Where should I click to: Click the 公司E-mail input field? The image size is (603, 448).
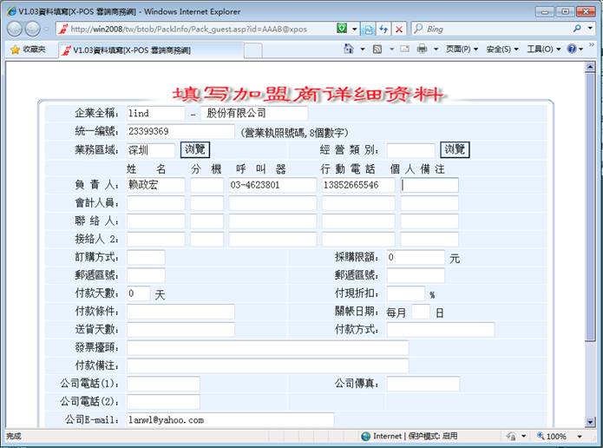pyautogui.click(x=230, y=419)
